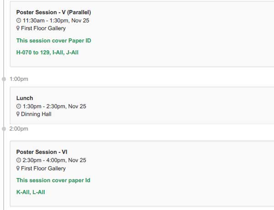Click the 1:00pm time label
The image size is (274, 210).
coord(19,79)
